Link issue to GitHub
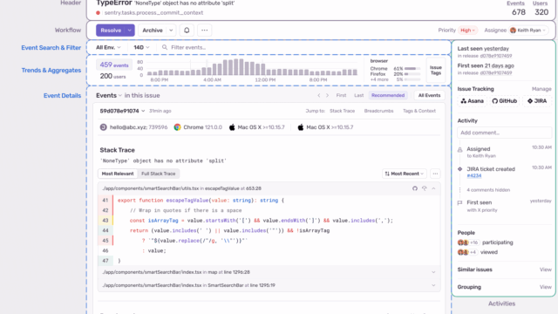The width and height of the screenshot is (558, 314). pos(505,101)
